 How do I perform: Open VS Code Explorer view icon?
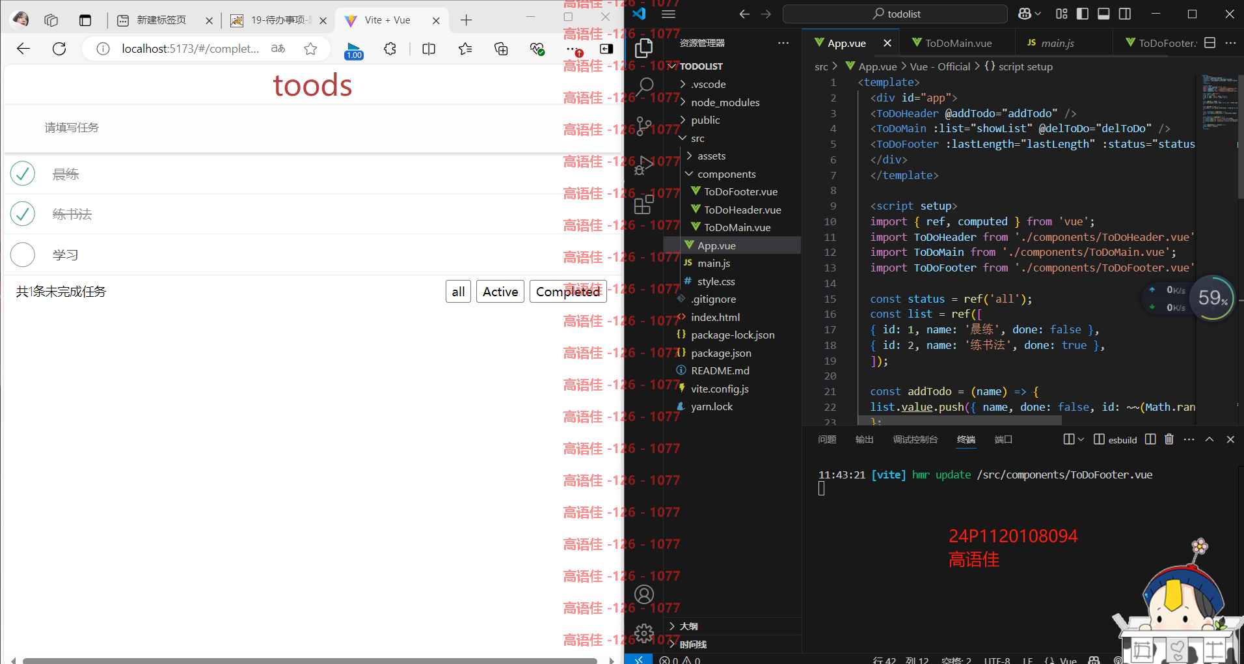pos(643,48)
